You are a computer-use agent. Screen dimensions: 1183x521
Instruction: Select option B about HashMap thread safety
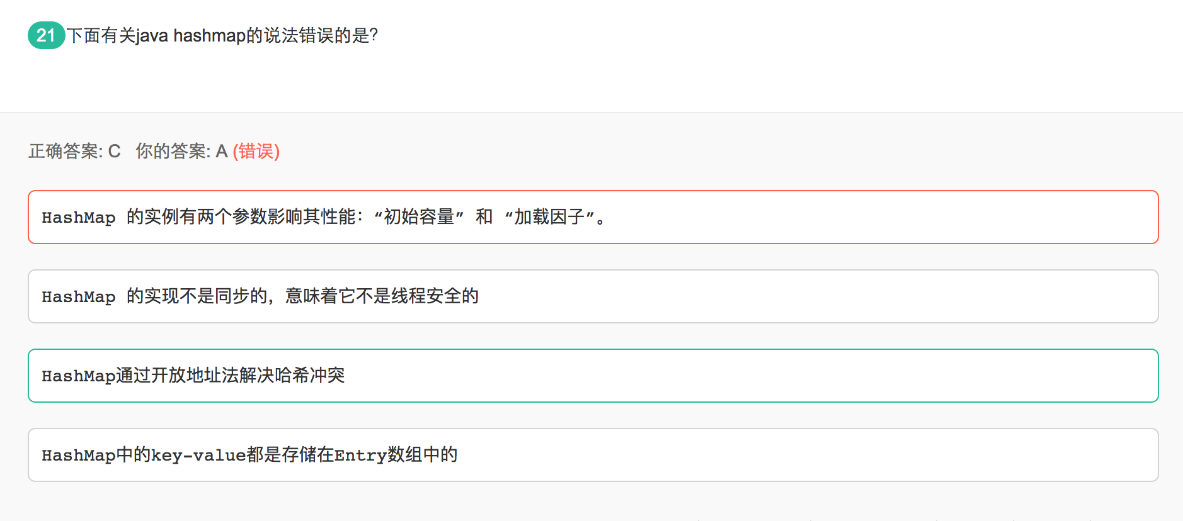tap(592, 296)
